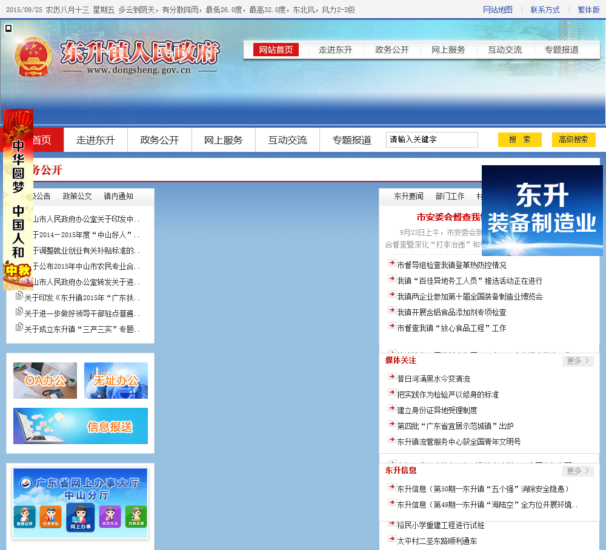Open the 信息报送 banner
The width and height of the screenshot is (606, 550).
(x=81, y=426)
